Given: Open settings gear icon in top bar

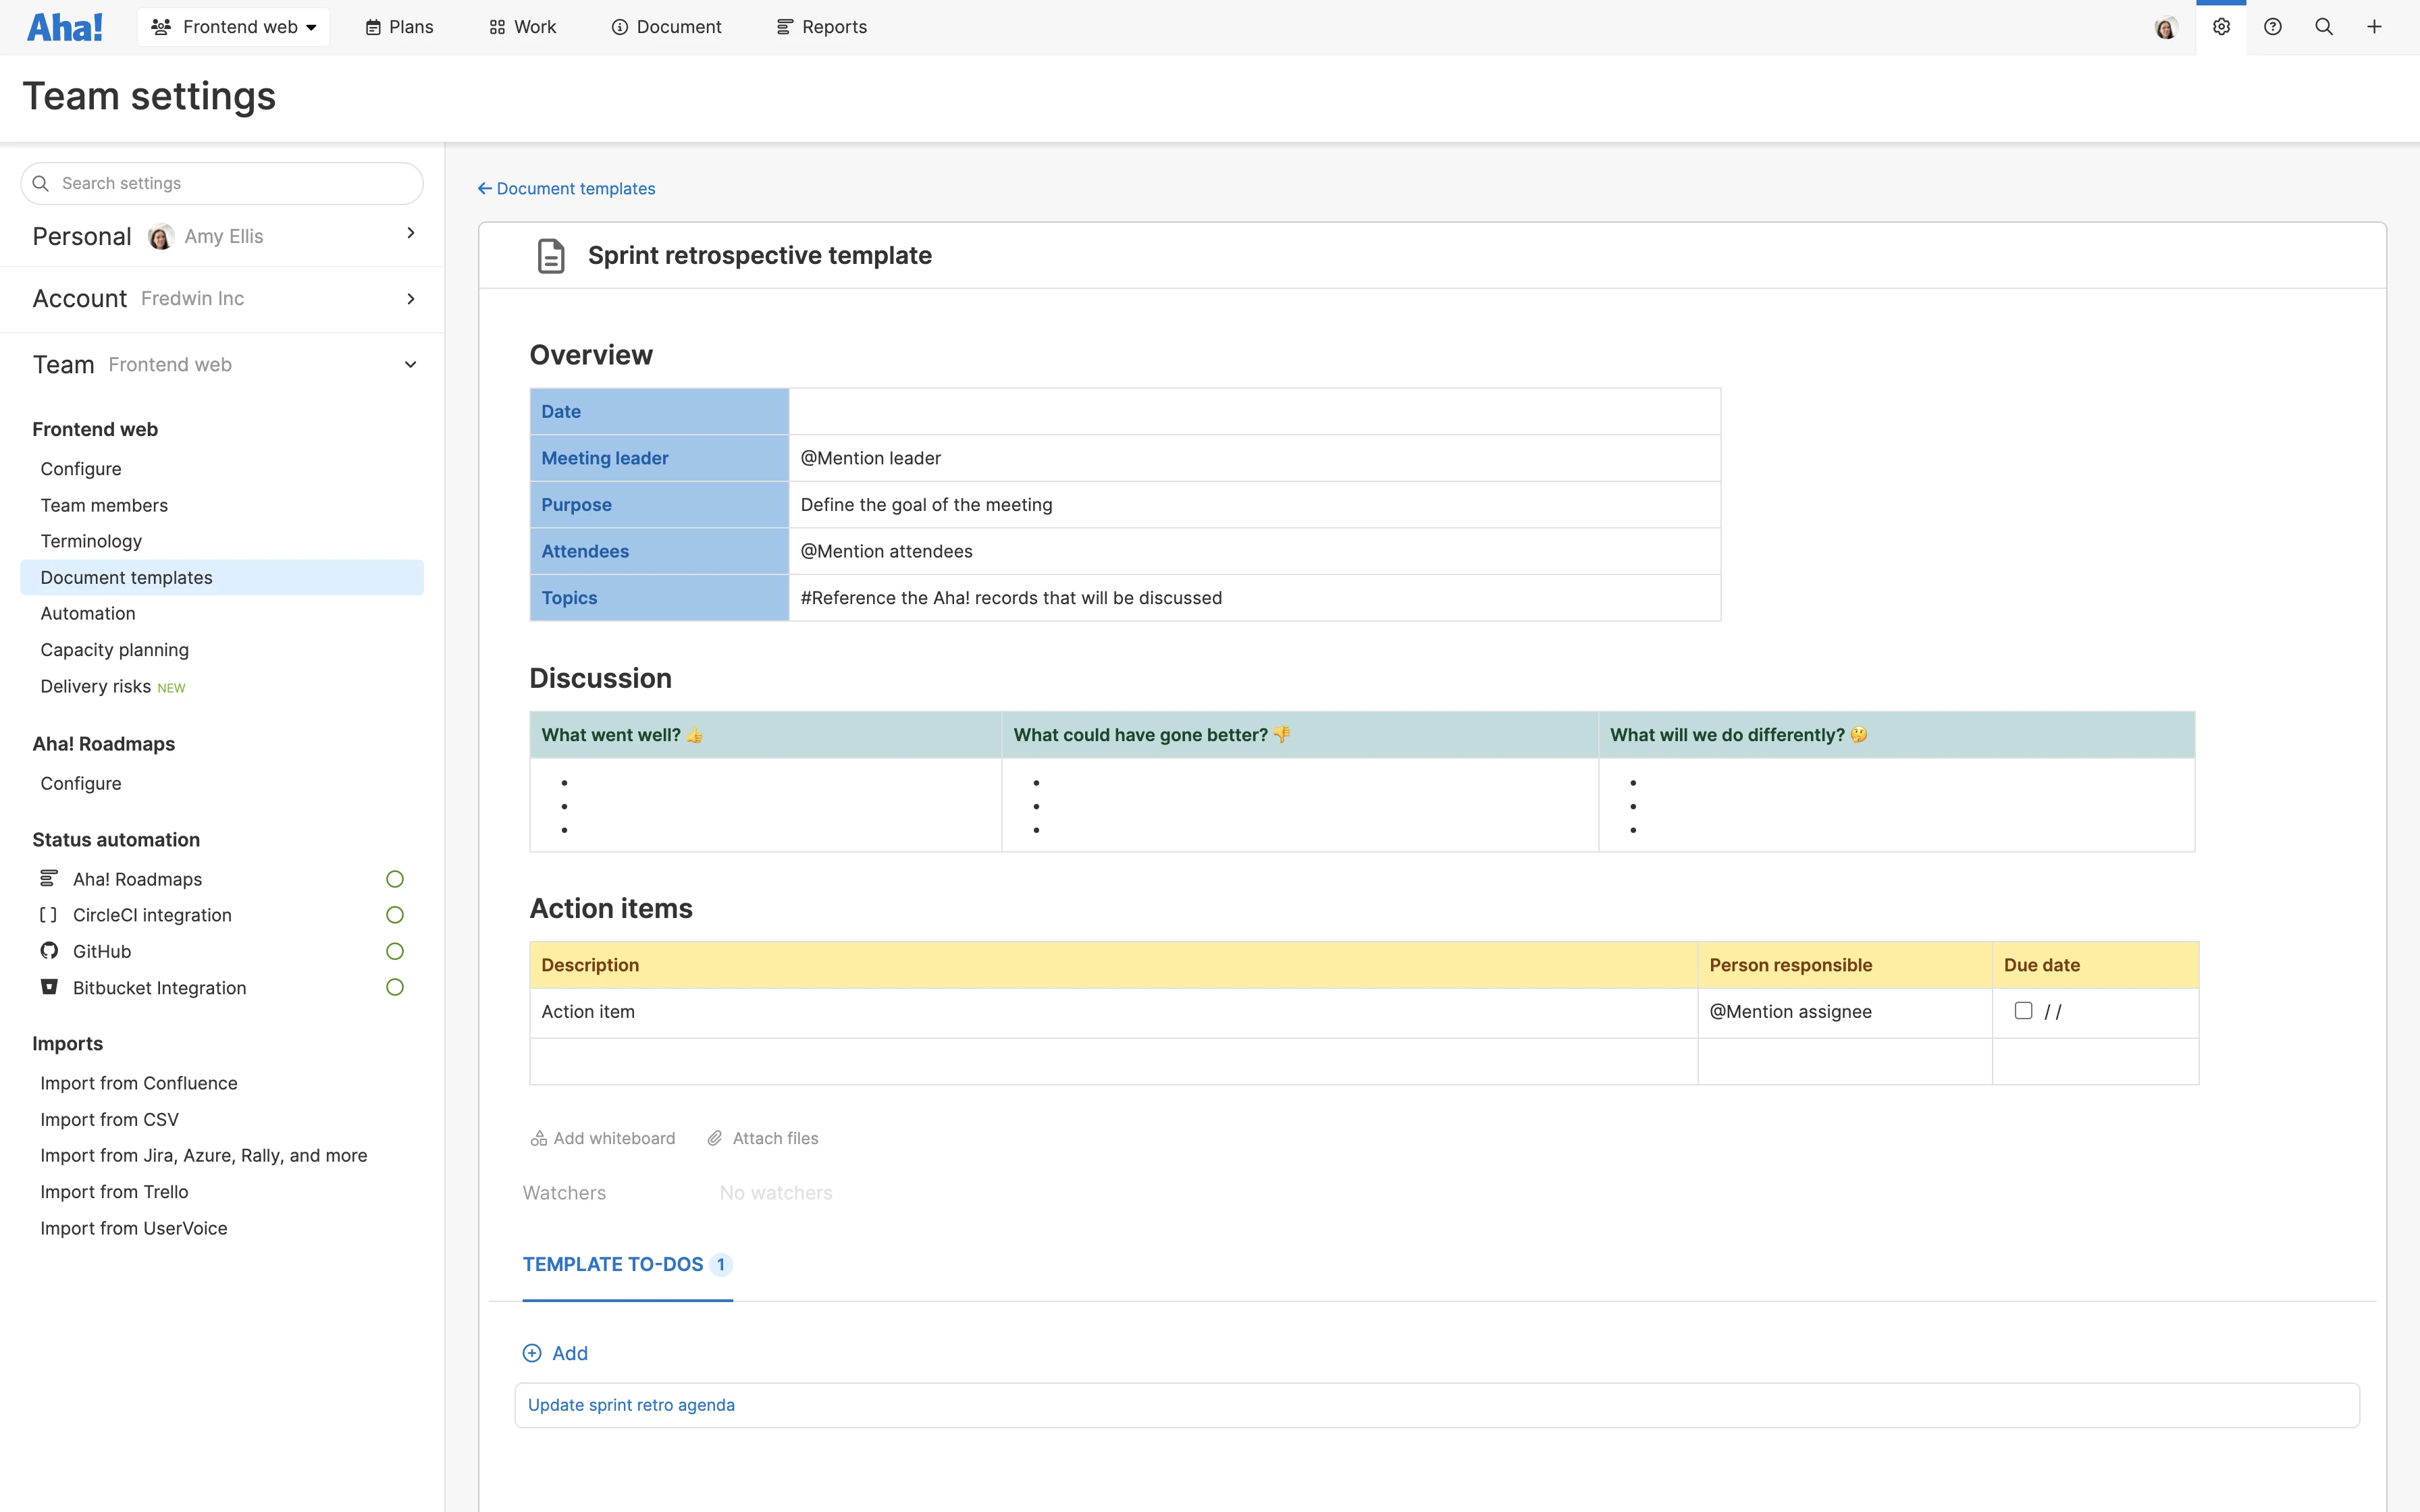Looking at the screenshot, I should 2221,27.
